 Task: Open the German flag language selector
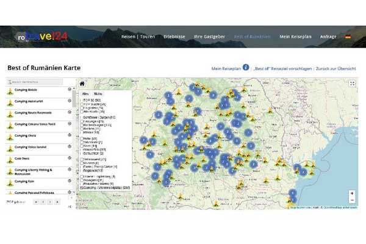coord(348,37)
